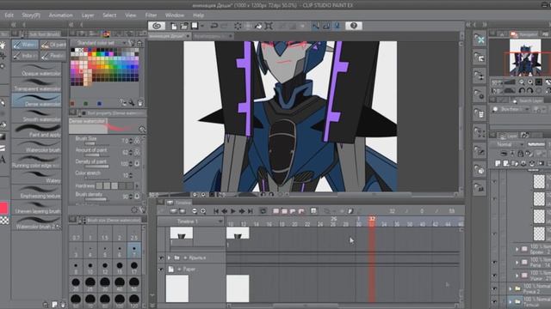Image resolution: width=551 pixels, height=309 pixels.
Task: Toggle the second Hardness square
Action: tap(107, 185)
